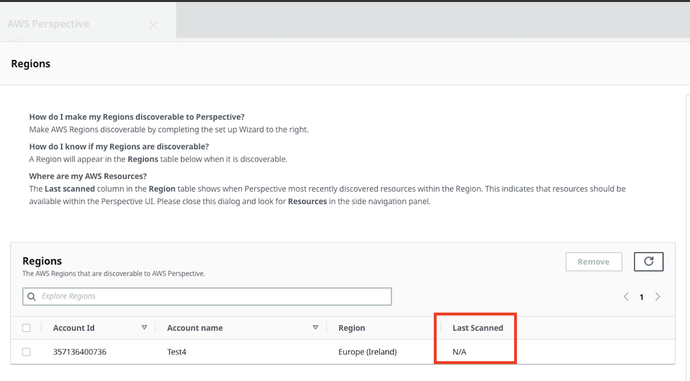The width and height of the screenshot is (690, 381).
Task: Click the Regions dialog heading
Action: tap(31, 64)
